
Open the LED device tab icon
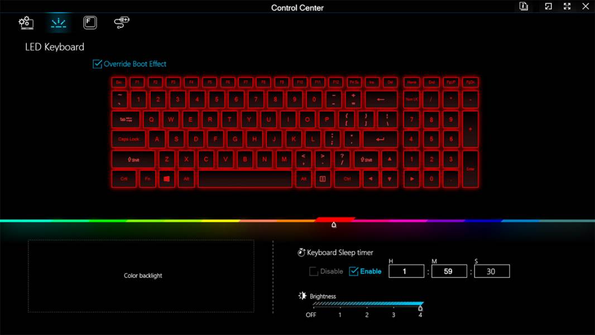click(x=122, y=22)
